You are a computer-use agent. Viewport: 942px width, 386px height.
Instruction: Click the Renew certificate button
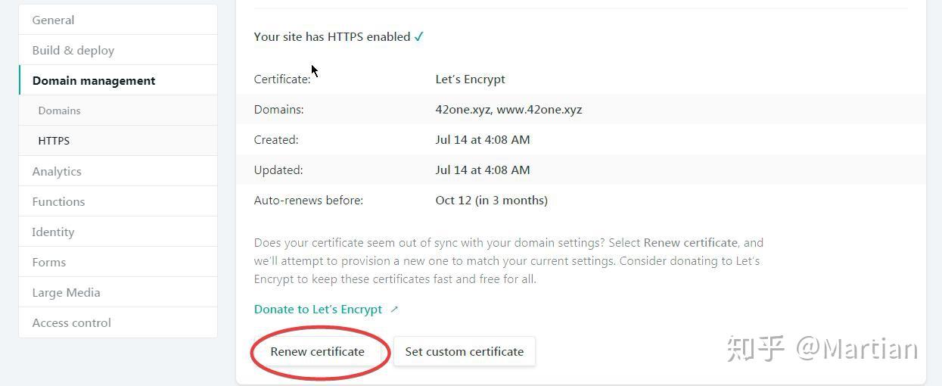(x=317, y=351)
